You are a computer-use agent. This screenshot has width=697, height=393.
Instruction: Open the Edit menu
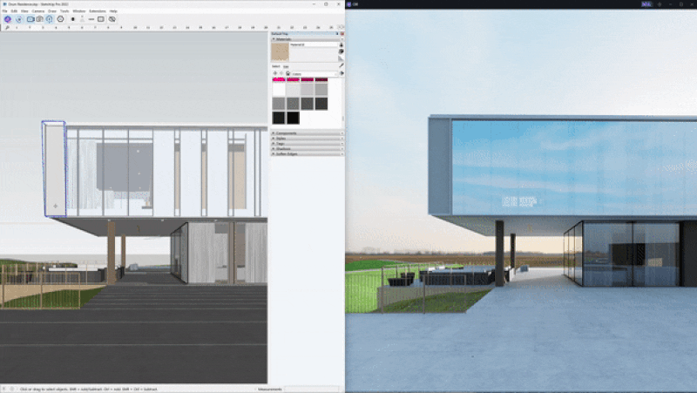tap(14, 11)
